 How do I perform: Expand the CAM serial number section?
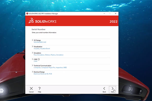click(x=32, y=59)
